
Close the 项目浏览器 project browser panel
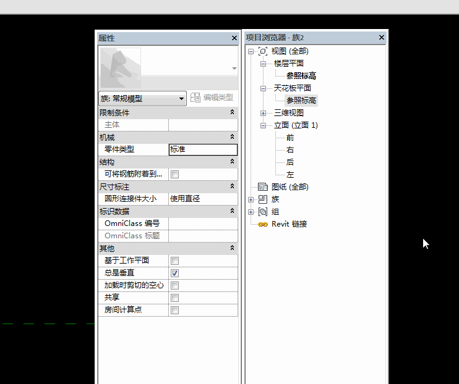pos(382,38)
